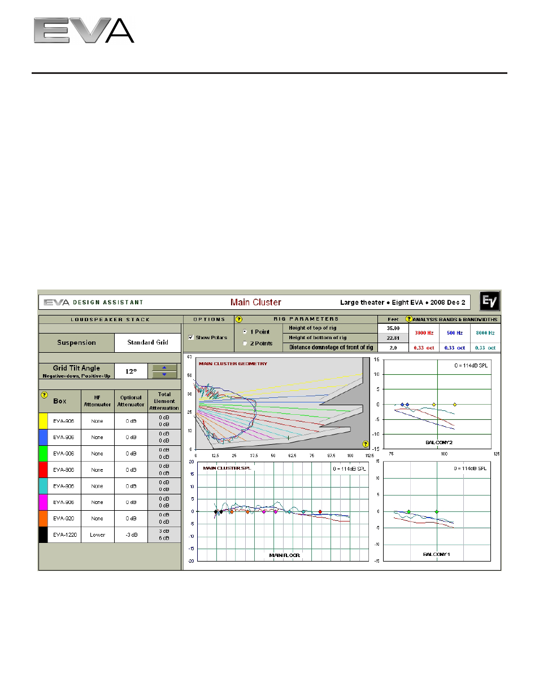The height and width of the screenshot is (697, 539).
Task: Click the teal 0.33 oct bandwidth cell
Action: tap(485, 348)
